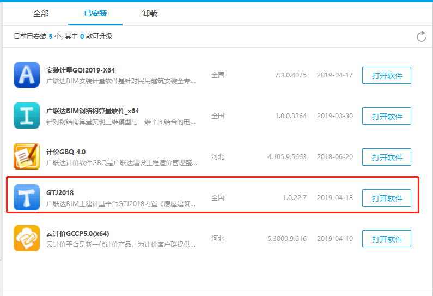Click version number 1.0.0.3364
The image size is (433, 296).
pos(291,116)
